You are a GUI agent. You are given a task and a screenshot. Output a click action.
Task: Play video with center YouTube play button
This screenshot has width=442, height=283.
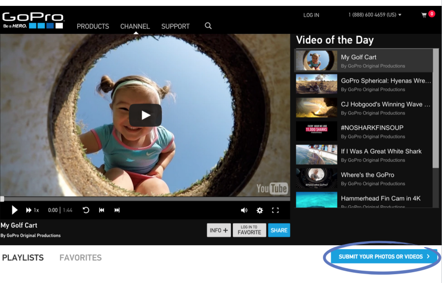145,115
